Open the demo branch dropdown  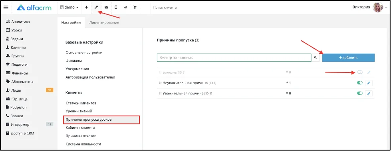click(69, 8)
